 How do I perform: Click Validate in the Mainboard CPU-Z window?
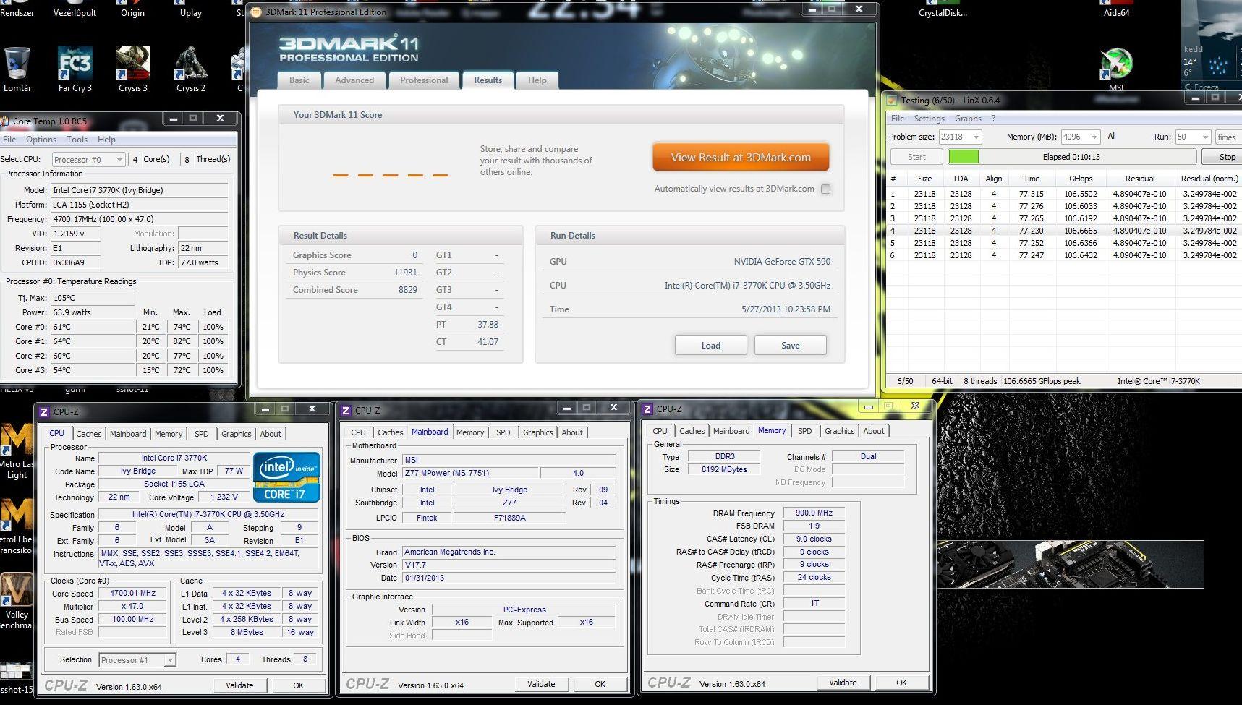[541, 684]
